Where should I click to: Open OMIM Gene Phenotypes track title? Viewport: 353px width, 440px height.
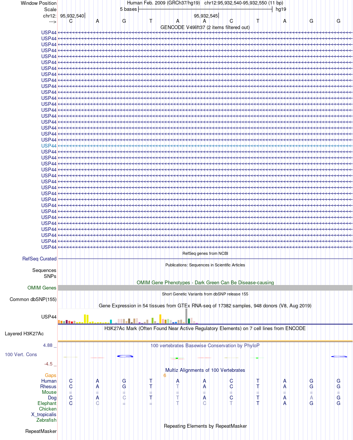pyautogui.click(x=205, y=282)
